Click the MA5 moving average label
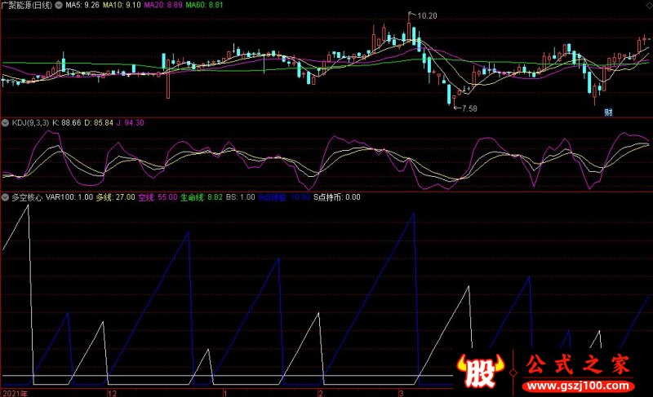Viewport: 653px width, 397px height. [82, 5]
